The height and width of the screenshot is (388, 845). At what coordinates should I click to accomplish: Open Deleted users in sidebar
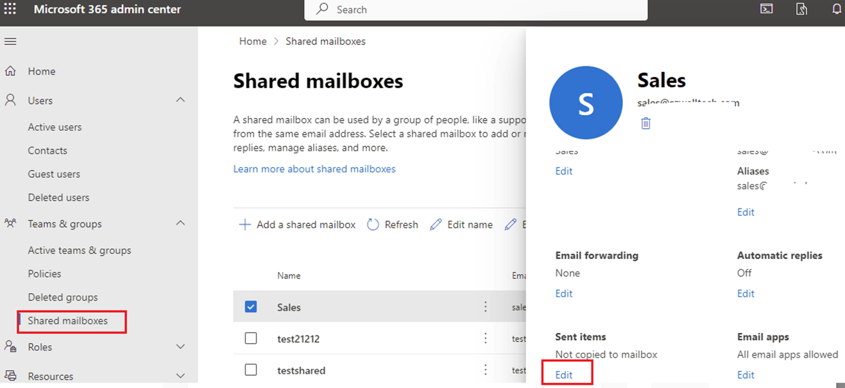(58, 198)
